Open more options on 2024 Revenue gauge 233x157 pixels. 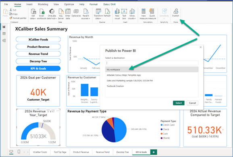(x=58, y=111)
